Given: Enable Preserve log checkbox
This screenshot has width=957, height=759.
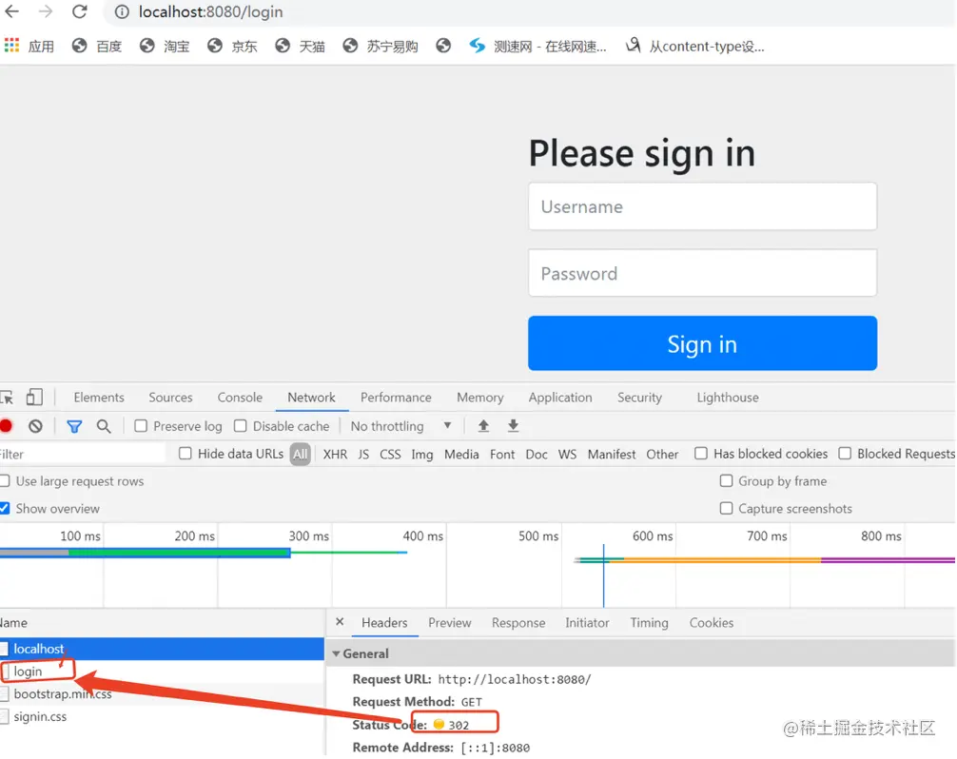Looking at the screenshot, I should (x=141, y=426).
